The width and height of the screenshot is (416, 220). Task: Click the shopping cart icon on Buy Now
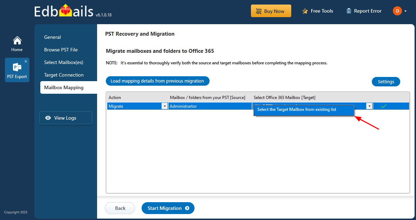coord(258,11)
